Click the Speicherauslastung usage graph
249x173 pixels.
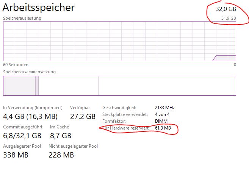pos(119,41)
